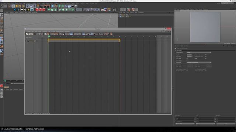The width and height of the screenshot is (236, 132).
Task: Click last orange icon in Timeline toolbar
Action: (111, 34)
